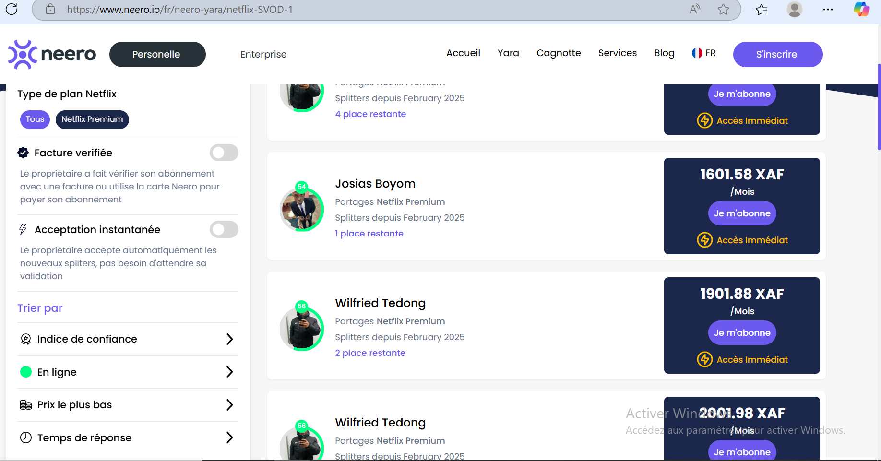881x461 pixels.
Task: Switch to the Enterprise tab
Action: click(x=263, y=54)
